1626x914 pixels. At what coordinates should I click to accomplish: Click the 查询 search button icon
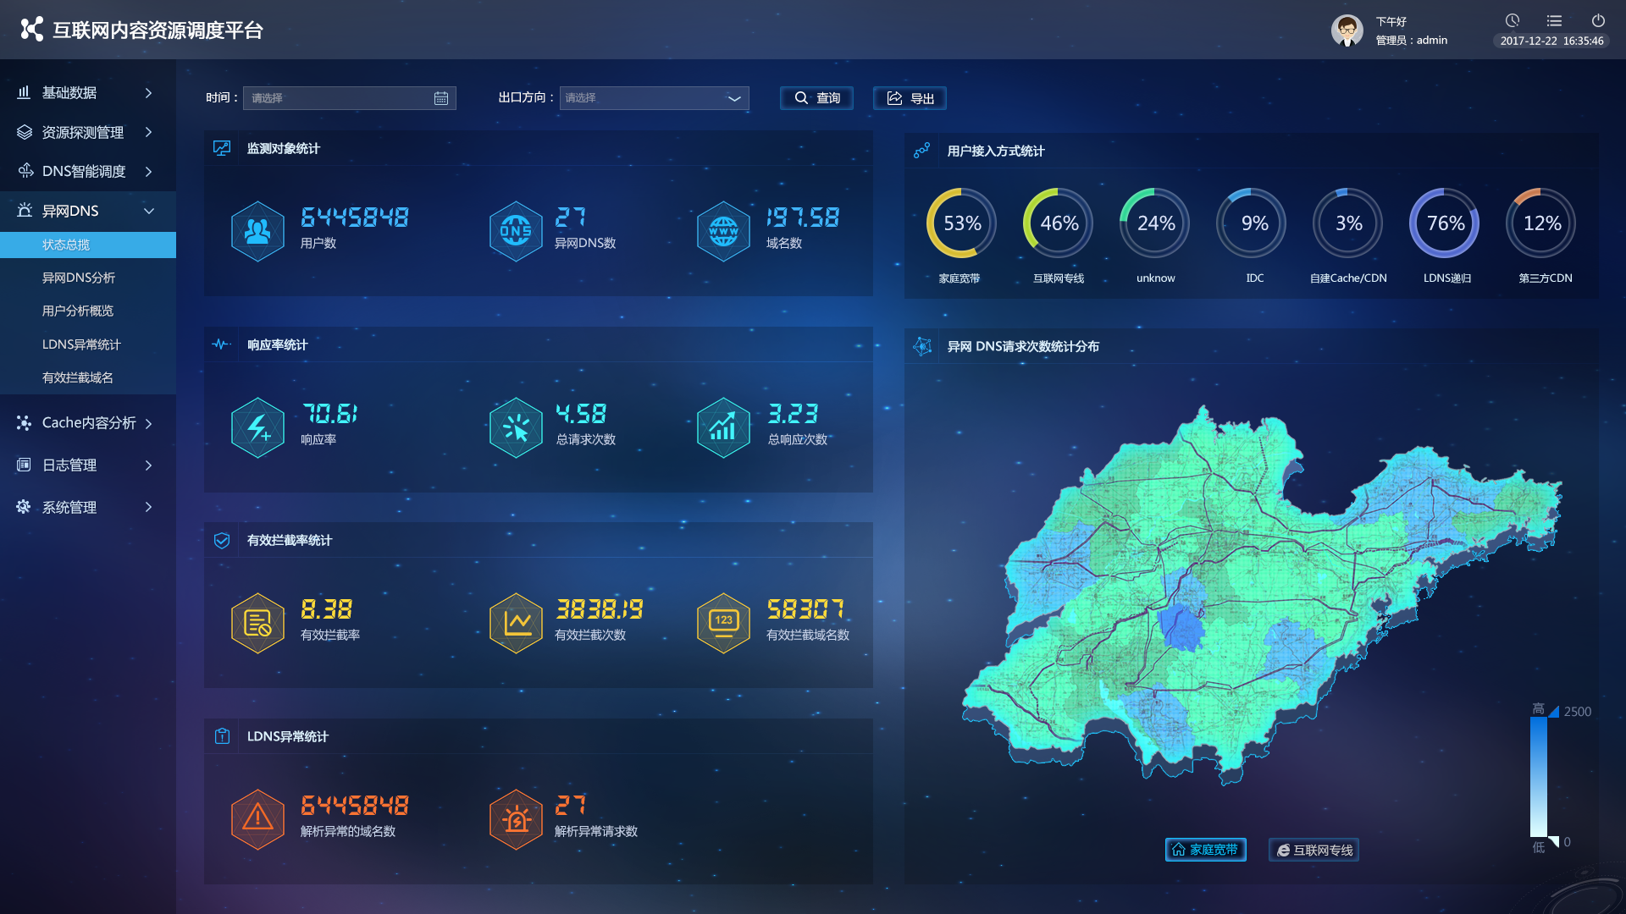pos(802,97)
